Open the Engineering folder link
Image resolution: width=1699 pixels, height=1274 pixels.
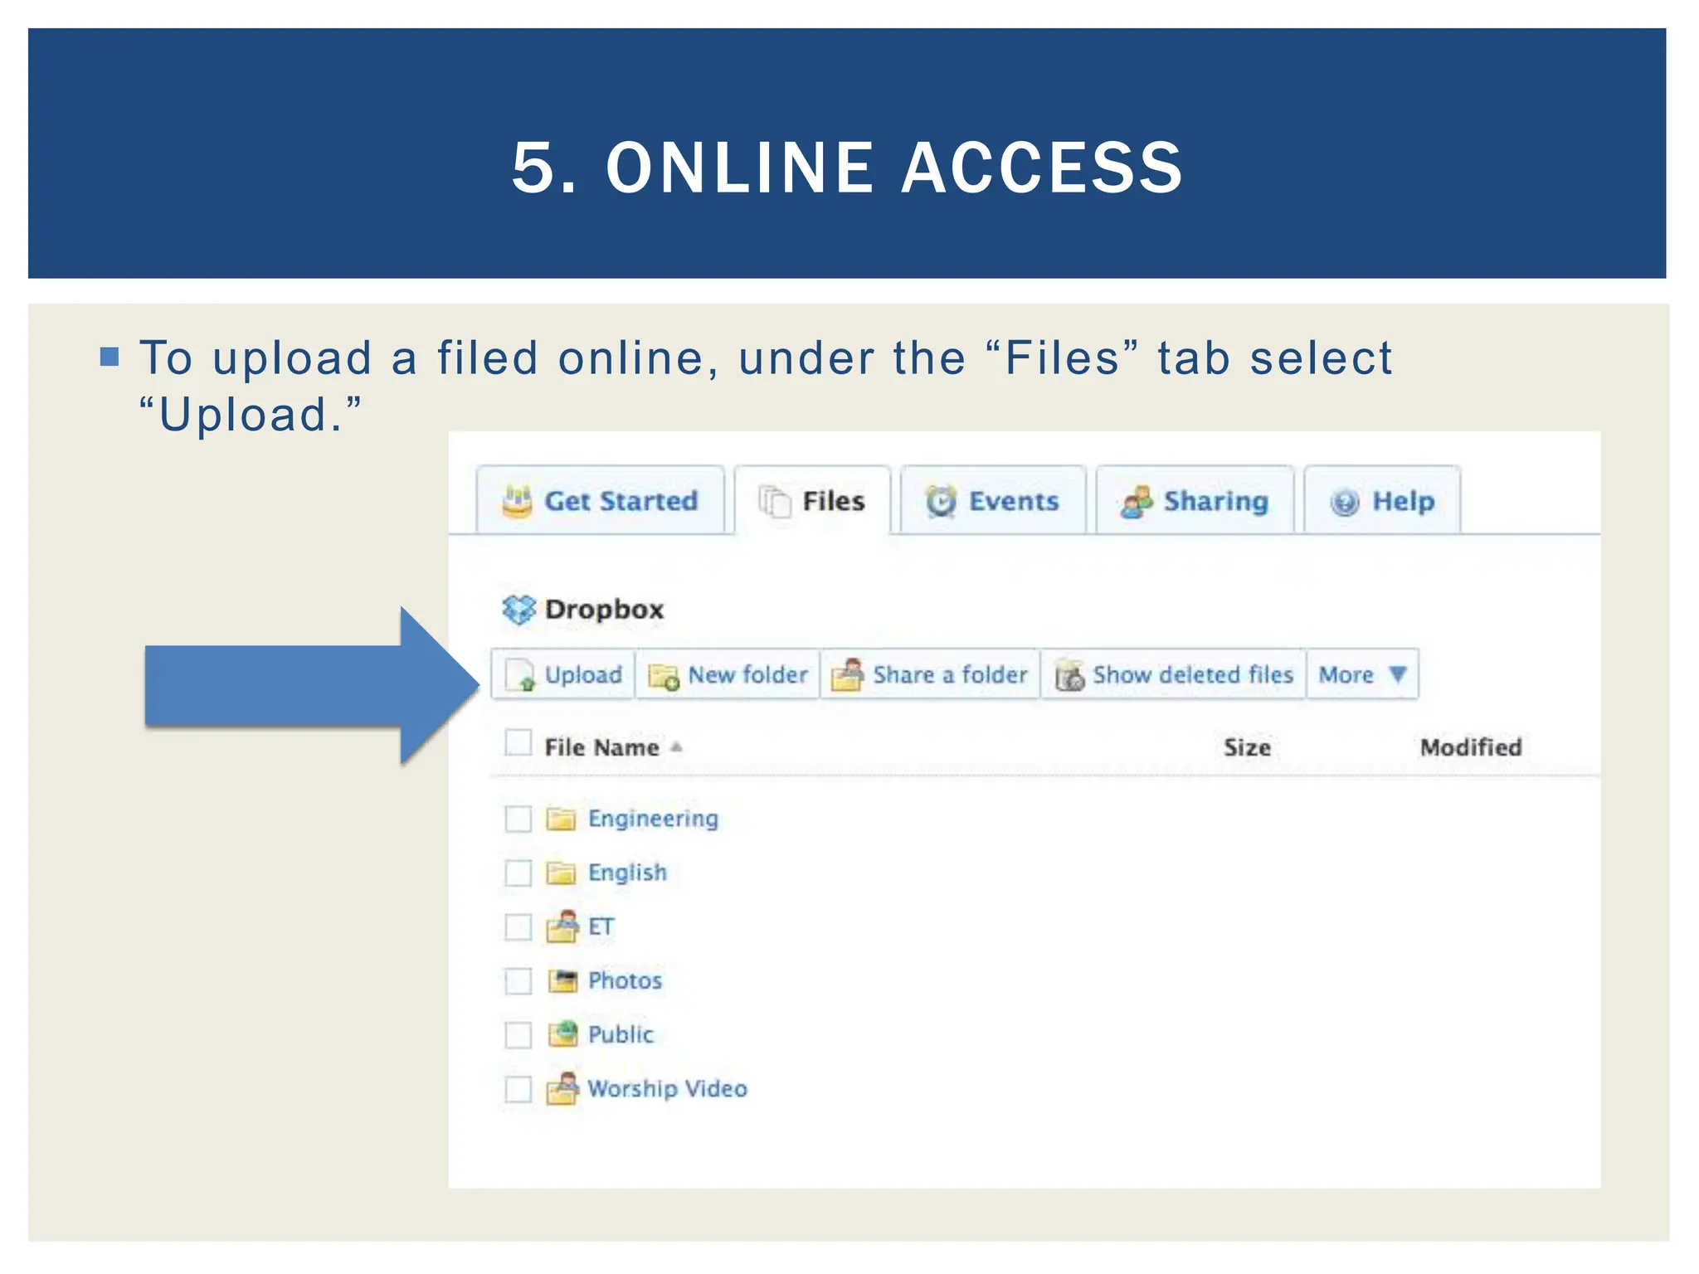pyautogui.click(x=653, y=819)
